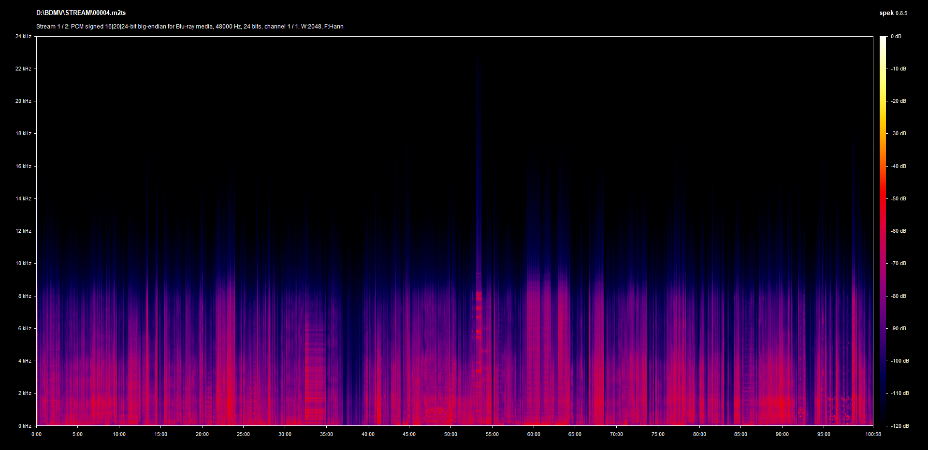Click the -80 dB scale label
This screenshot has height=450, width=928.
[899, 296]
